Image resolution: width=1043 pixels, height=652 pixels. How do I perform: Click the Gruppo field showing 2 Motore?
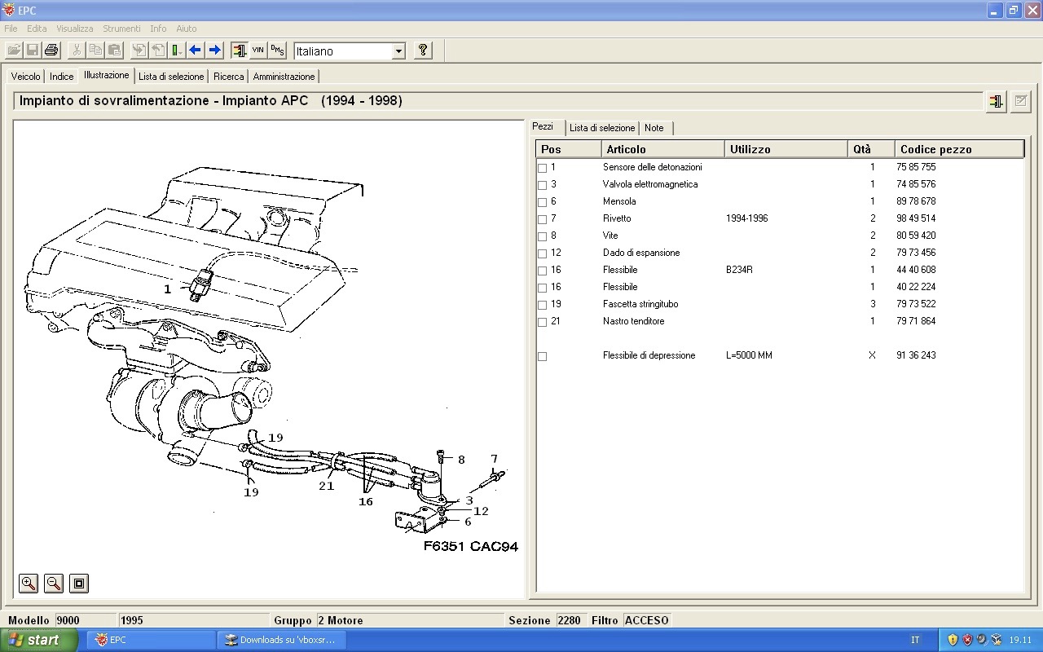[410, 620]
